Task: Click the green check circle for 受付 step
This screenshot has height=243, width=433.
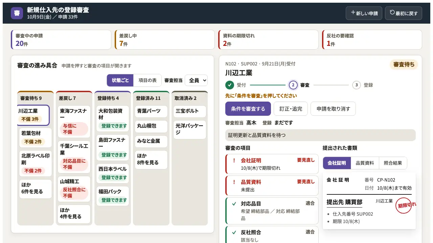Action: 230,85
